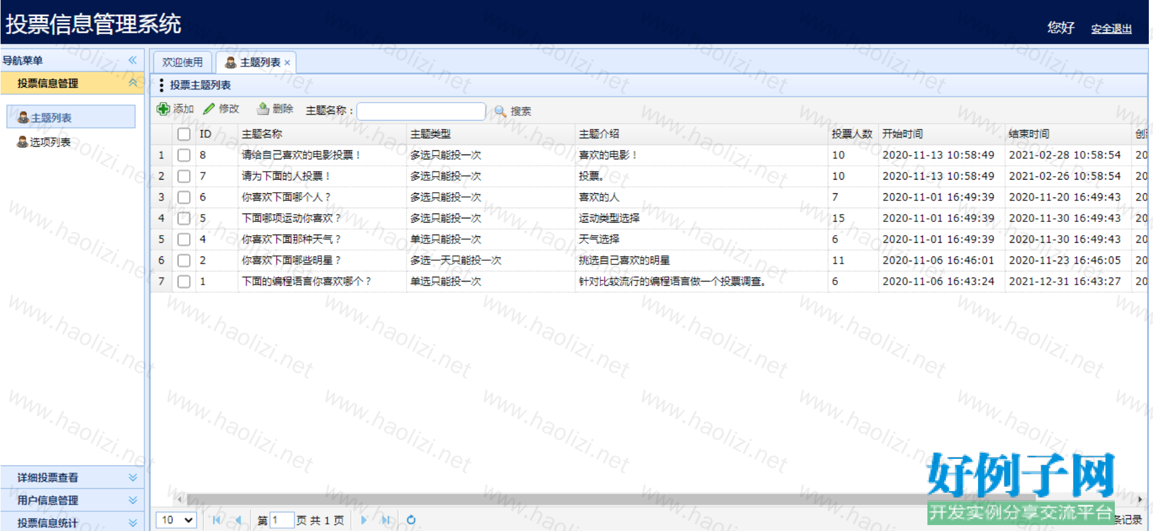Click the 修改 edit pencil icon
The height and width of the screenshot is (531, 1153).
tap(209, 109)
